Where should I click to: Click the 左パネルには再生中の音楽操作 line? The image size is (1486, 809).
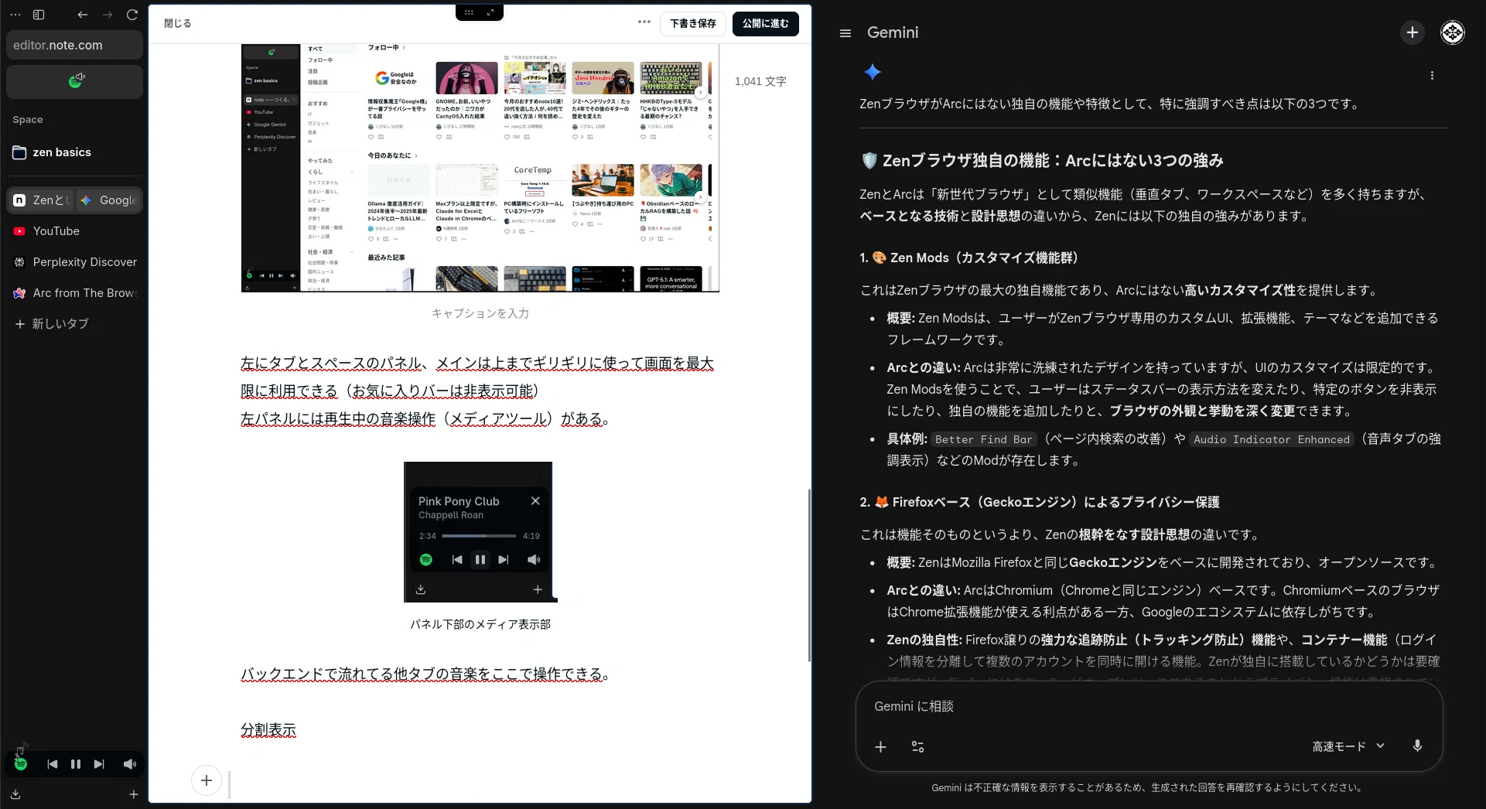(425, 419)
